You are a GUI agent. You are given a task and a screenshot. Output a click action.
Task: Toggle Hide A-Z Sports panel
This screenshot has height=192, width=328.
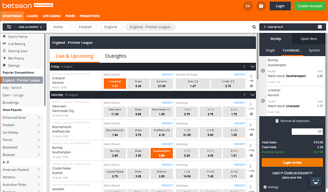coord(24,27)
